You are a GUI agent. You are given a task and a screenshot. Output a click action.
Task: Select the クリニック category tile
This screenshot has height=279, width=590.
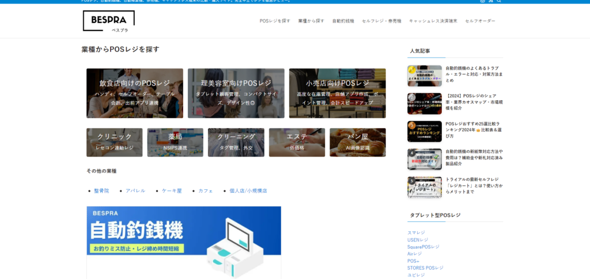(x=115, y=142)
